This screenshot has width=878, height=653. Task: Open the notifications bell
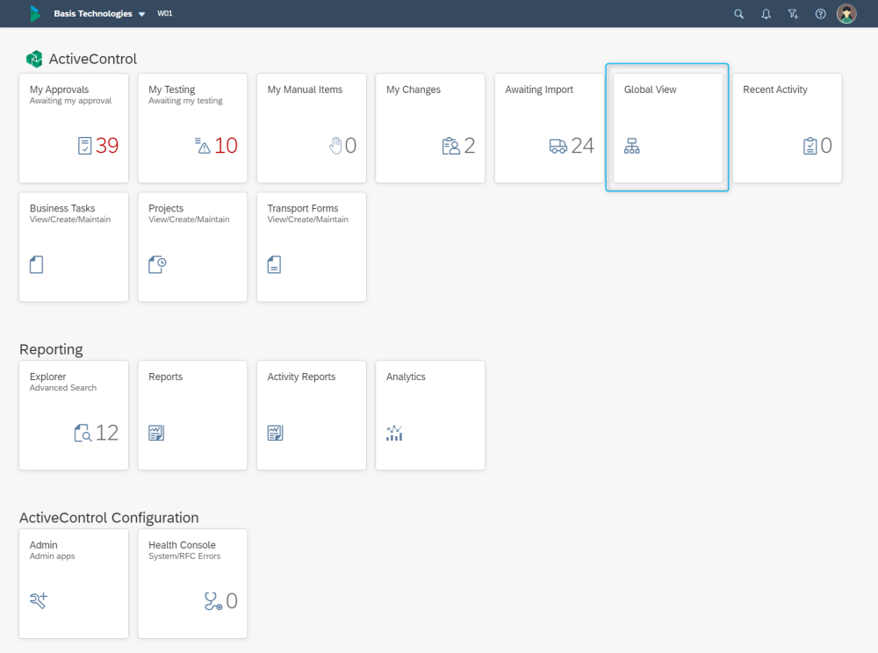tap(766, 14)
